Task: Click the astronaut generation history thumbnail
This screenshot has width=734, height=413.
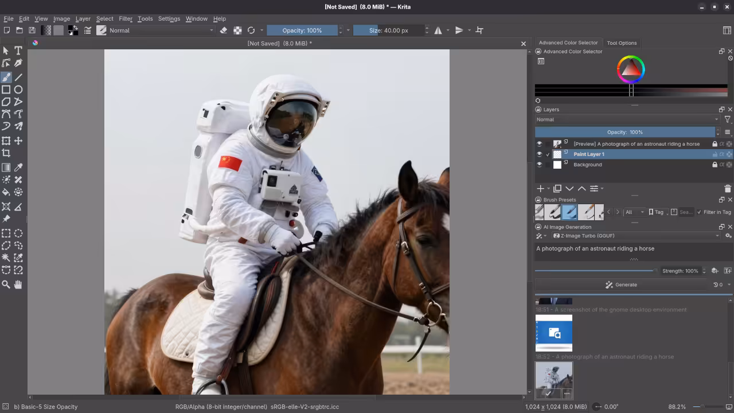Action: pos(553,377)
